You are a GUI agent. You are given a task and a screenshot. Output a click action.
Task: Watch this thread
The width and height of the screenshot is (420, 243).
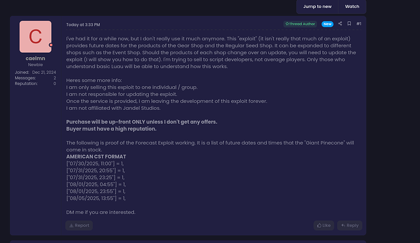(x=352, y=7)
